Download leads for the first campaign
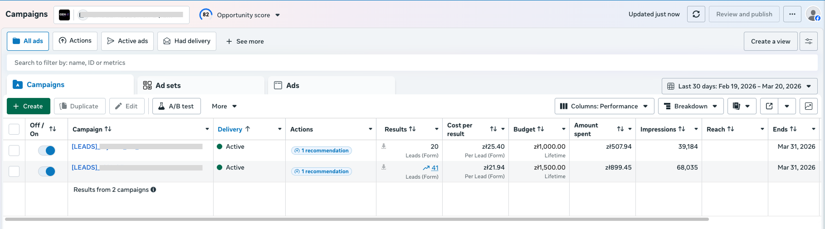The image size is (825, 229). tap(384, 146)
